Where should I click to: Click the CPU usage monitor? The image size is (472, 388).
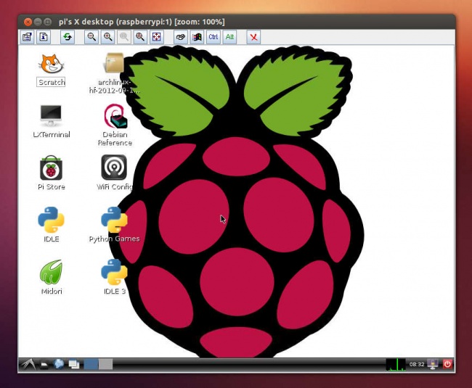pyautogui.click(x=396, y=365)
